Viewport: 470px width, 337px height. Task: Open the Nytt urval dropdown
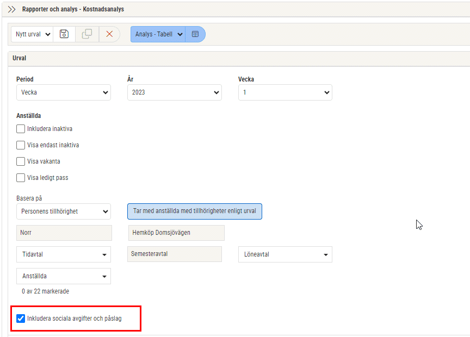pyautogui.click(x=33, y=34)
